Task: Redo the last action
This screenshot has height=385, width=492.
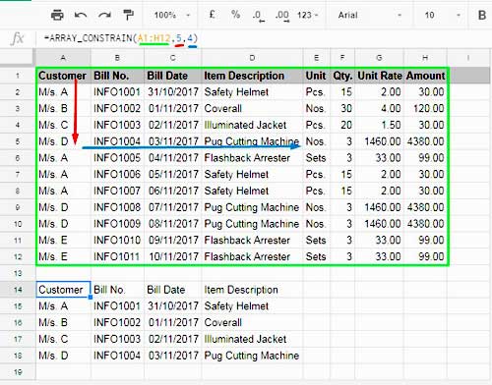Action: tap(104, 15)
